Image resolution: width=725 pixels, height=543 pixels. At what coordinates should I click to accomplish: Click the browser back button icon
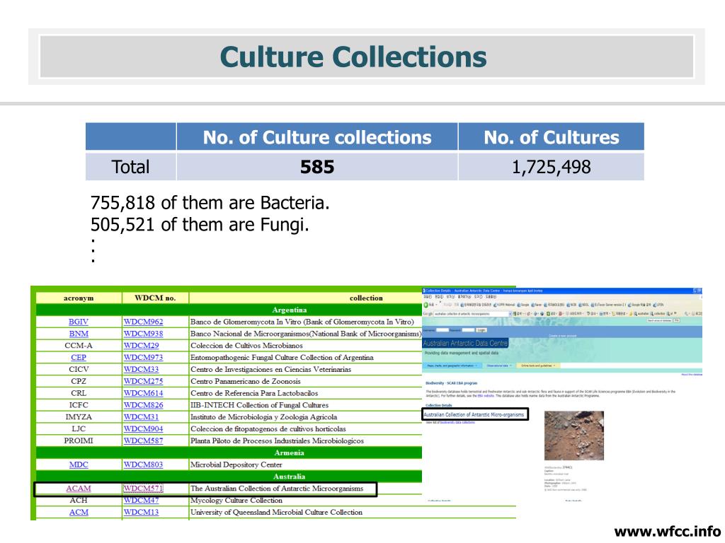click(426, 305)
